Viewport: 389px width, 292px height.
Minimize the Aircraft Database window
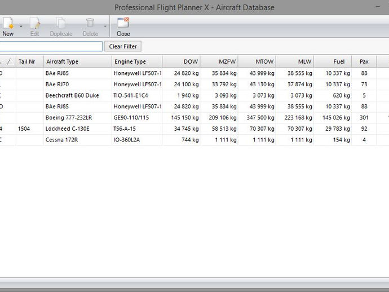(378, 7)
